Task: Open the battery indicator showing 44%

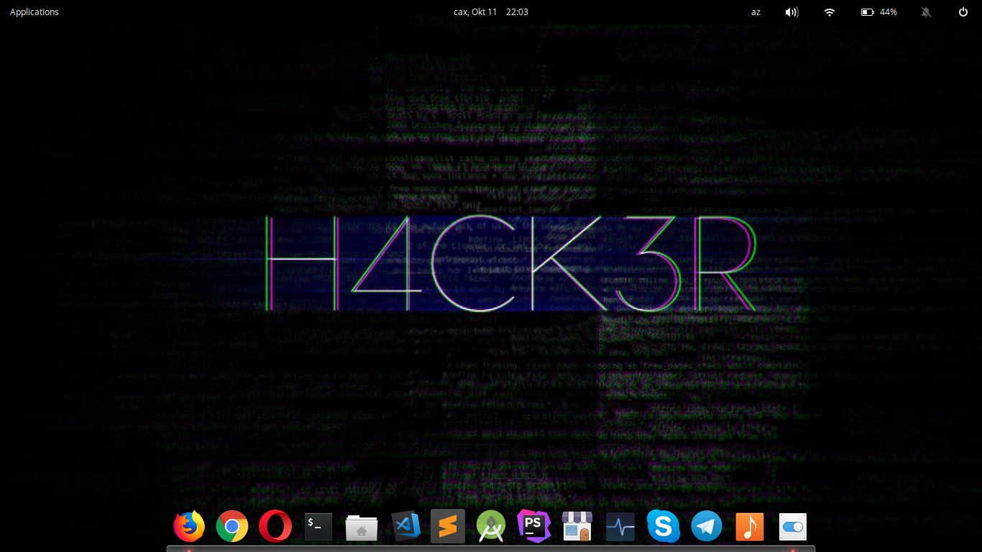Action: click(x=879, y=11)
